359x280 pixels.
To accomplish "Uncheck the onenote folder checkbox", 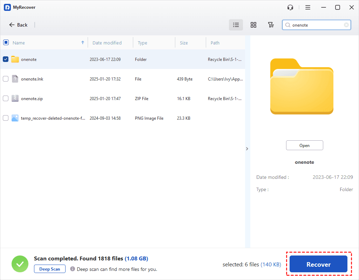I will pyautogui.click(x=6, y=59).
